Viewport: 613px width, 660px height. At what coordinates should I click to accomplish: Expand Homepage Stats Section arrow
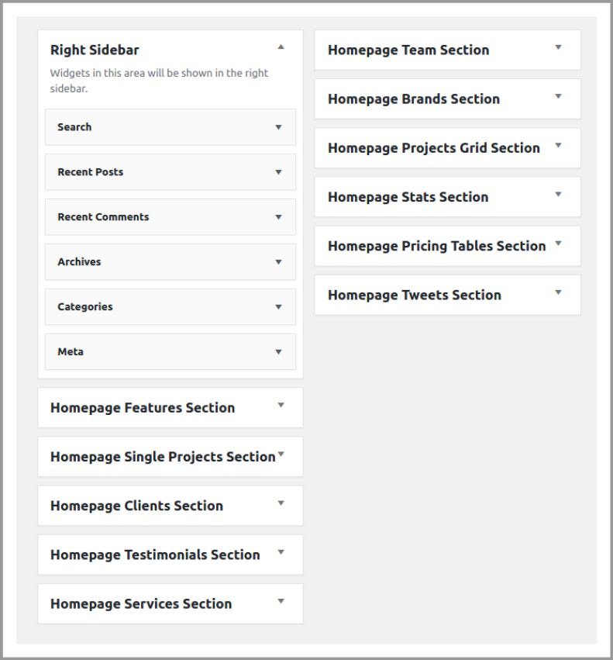point(558,194)
